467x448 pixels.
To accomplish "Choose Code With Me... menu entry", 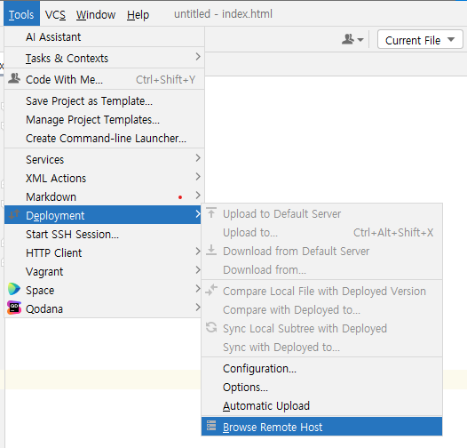I will tap(104, 80).
